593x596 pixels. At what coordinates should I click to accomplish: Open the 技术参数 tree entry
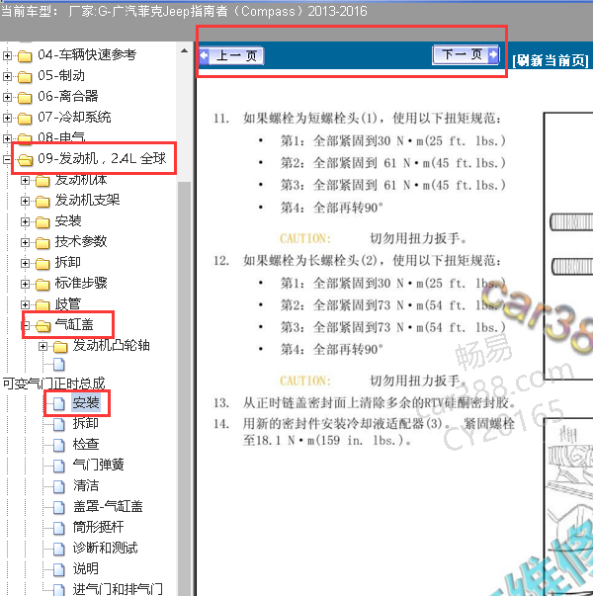[81, 241]
